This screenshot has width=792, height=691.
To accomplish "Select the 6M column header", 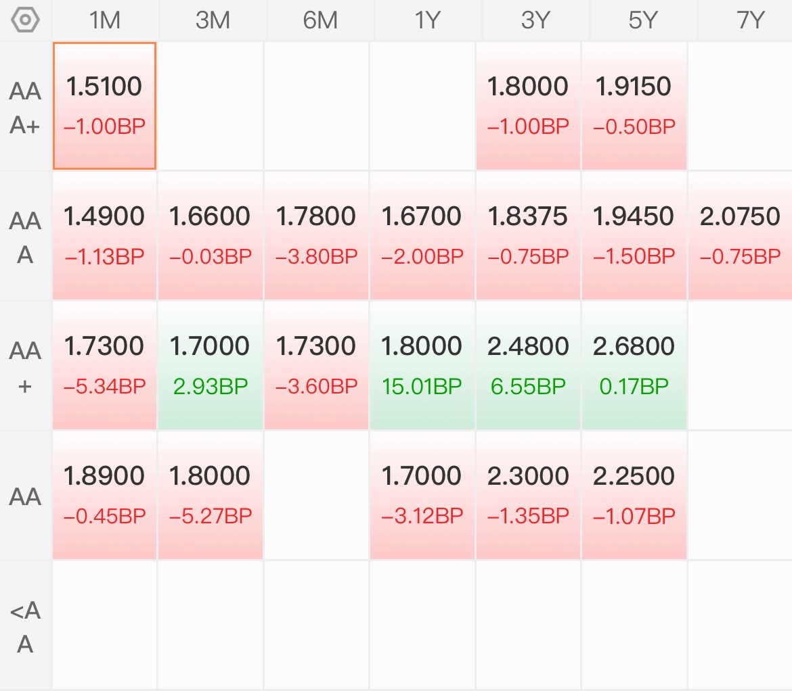I will tap(320, 20).
